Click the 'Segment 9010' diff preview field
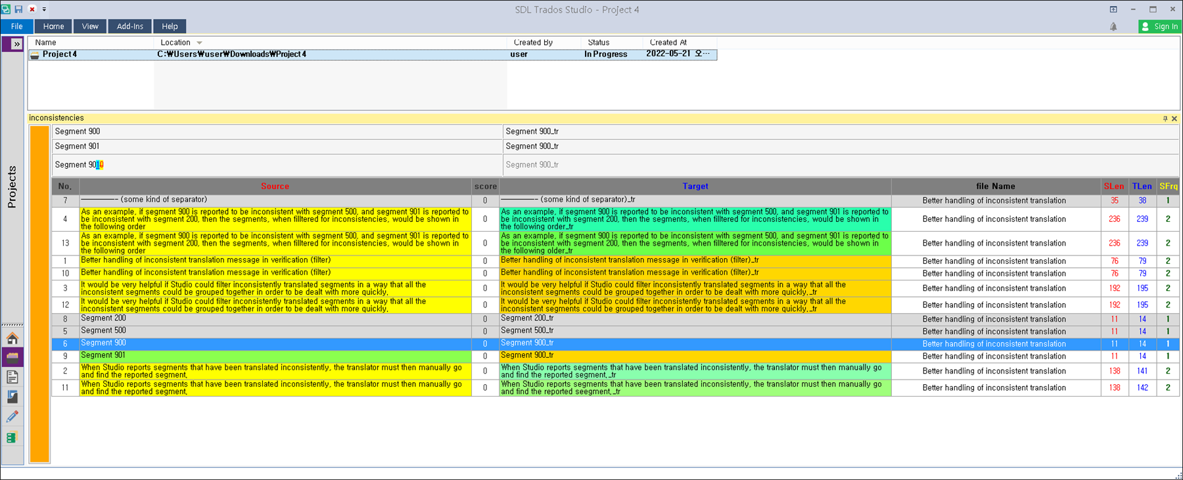1183x480 pixels. pos(277,165)
